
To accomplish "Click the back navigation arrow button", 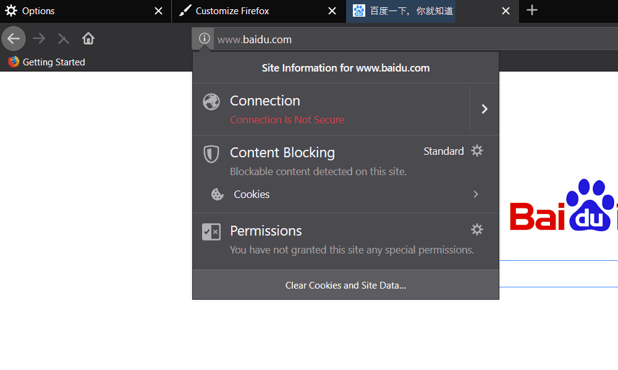I will (x=14, y=39).
